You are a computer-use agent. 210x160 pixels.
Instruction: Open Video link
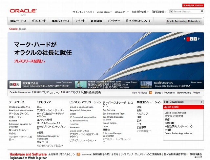(196, 93)
